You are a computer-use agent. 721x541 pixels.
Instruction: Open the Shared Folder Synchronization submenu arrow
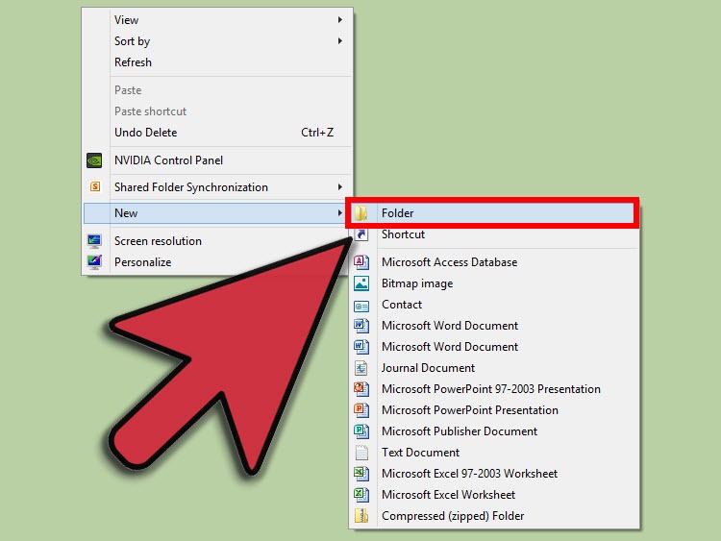click(340, 187)
